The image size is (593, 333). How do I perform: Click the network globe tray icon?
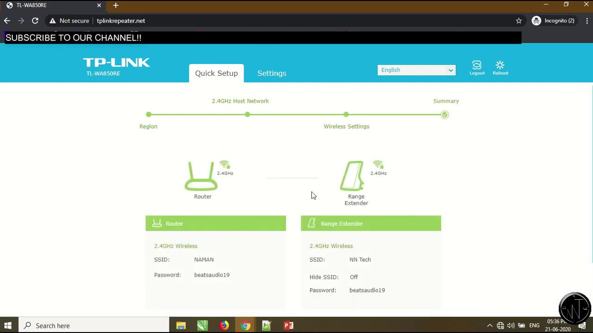(x=500, y=326)
